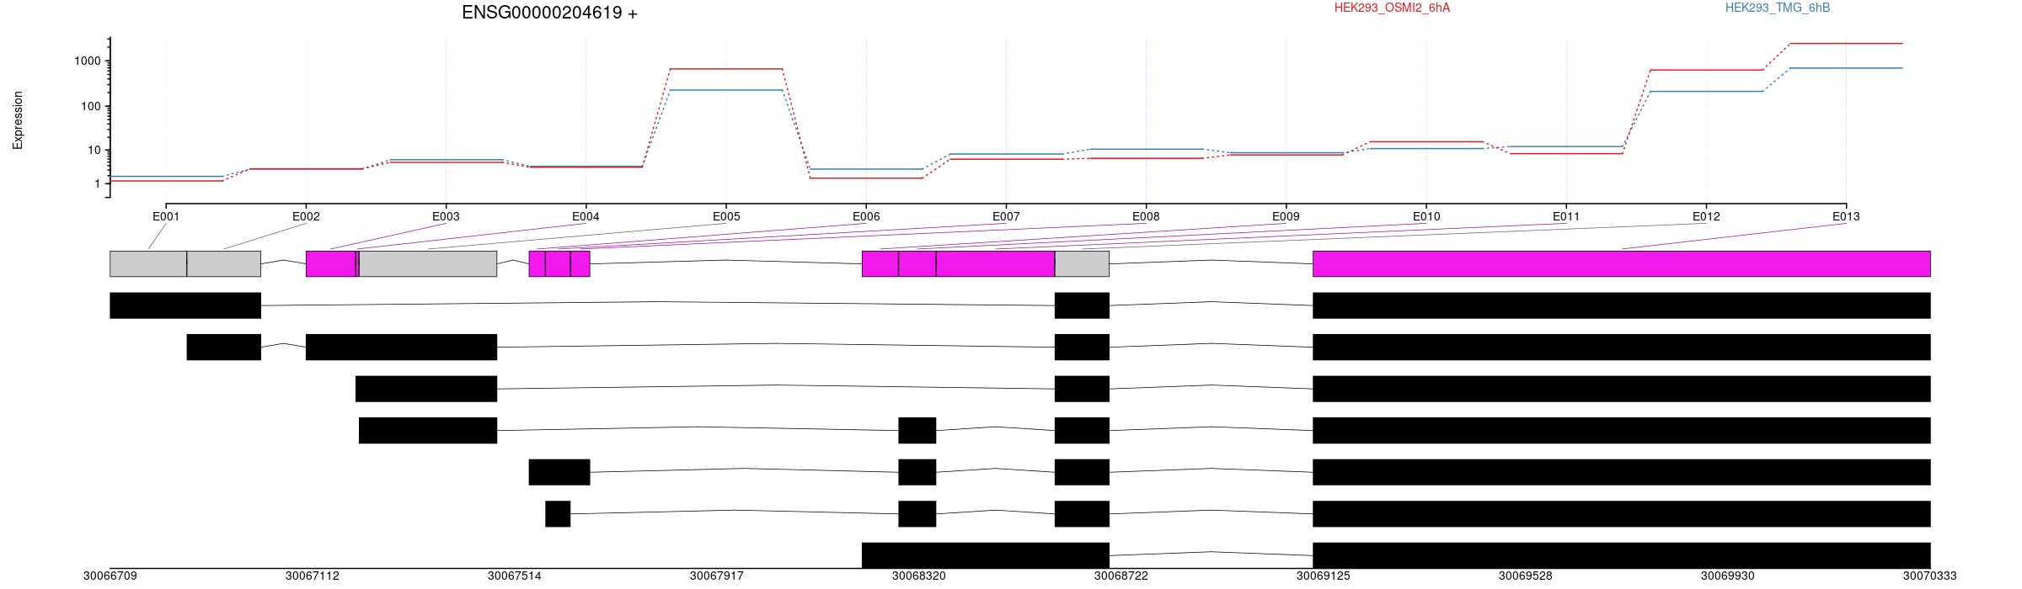Click the red E013 expression line segment
This screenshot has width=2022, height=589.
[x=1846, y=43]
